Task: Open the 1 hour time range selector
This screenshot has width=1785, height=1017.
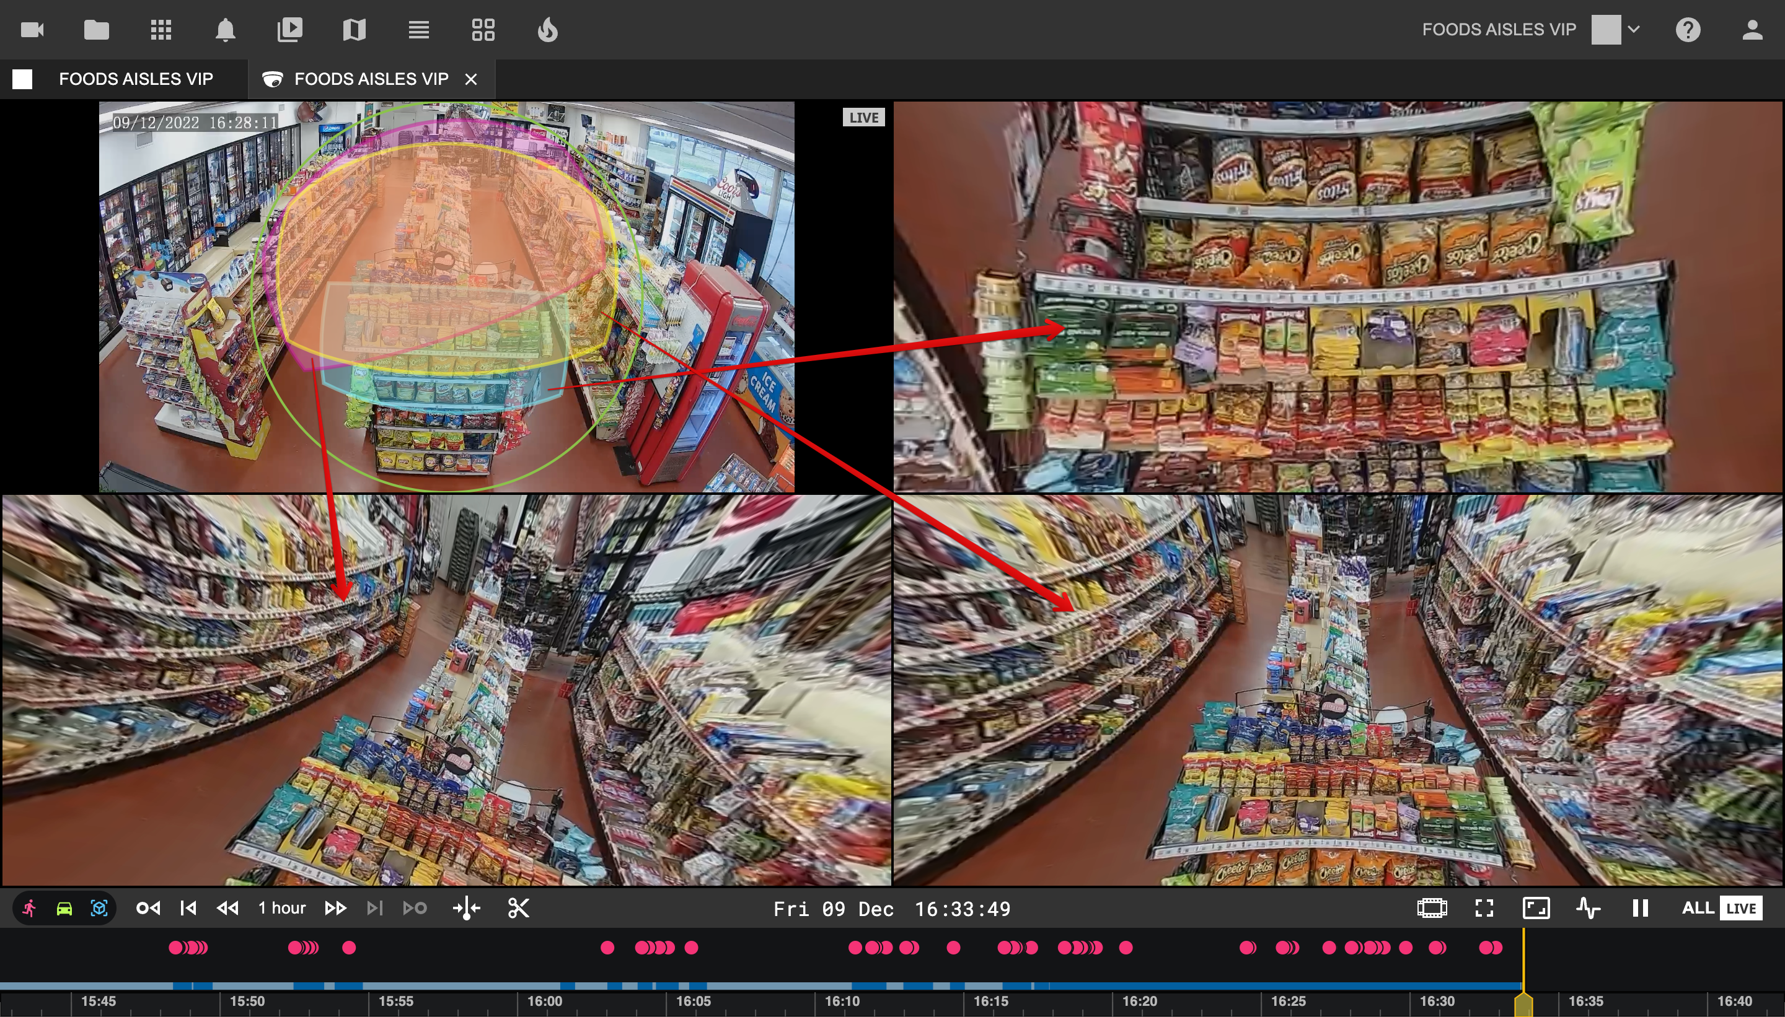Action: [x=281, y=908]
